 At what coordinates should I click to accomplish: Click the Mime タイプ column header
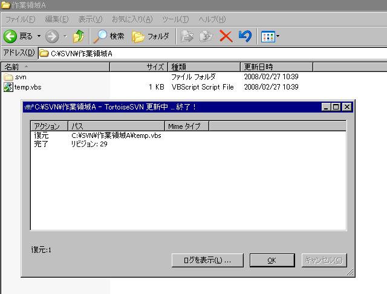[x=187, y=126]
